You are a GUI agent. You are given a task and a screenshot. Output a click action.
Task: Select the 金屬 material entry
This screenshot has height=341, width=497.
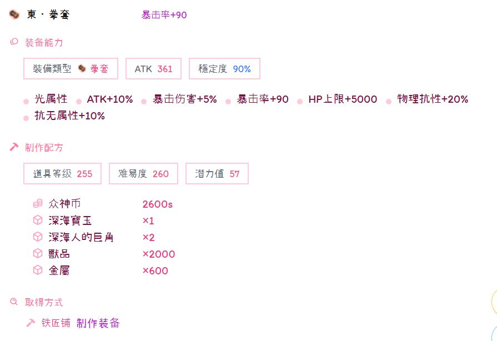click(59, 270)
